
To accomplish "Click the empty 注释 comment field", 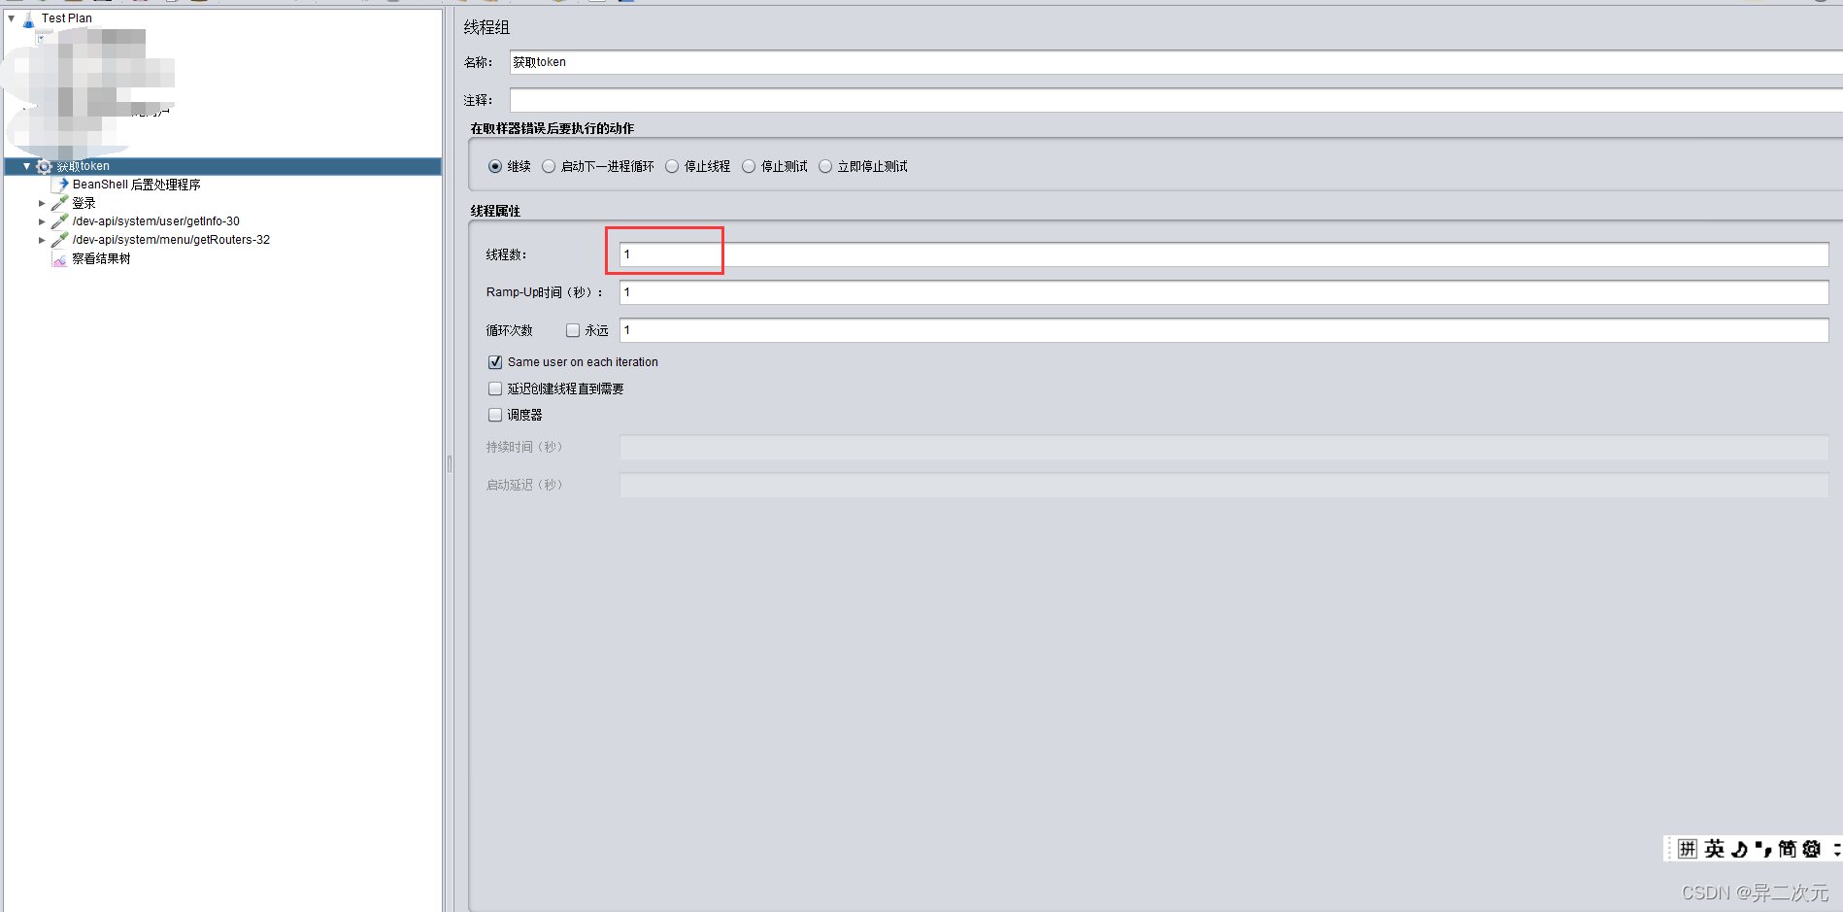I will coord(1175,100).
